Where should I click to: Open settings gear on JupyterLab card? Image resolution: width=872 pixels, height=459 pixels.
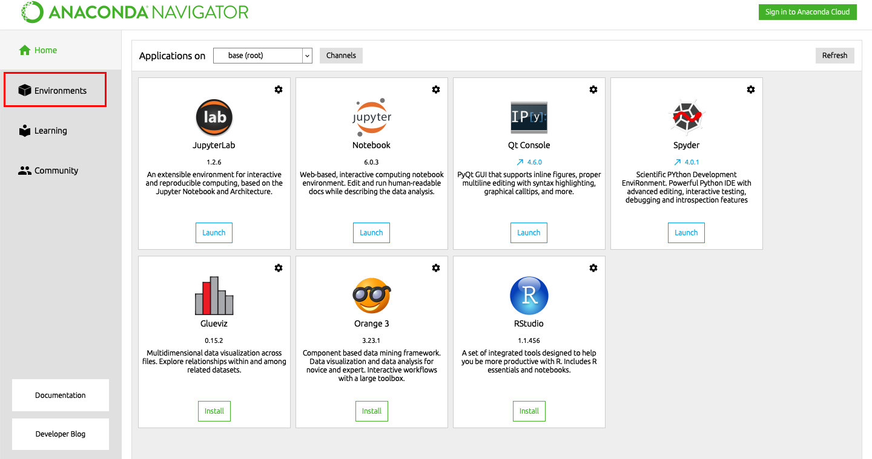tap(279, 90)
